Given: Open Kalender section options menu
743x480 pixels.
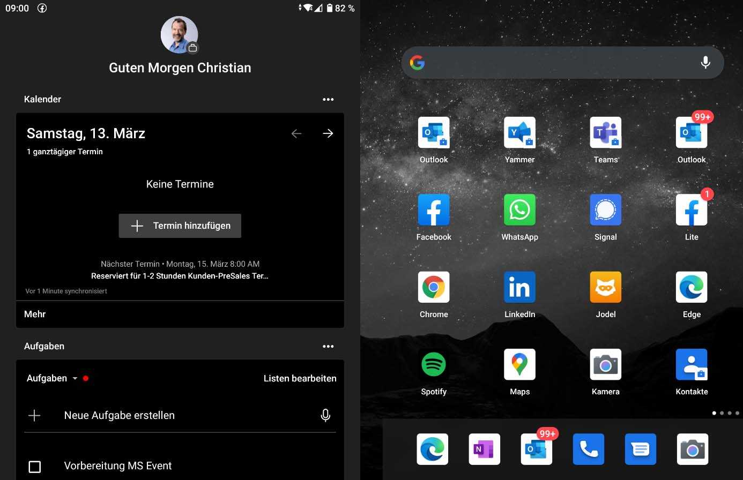Looking at the screenshot, I should pyautogui.click(x=328, y=99).
